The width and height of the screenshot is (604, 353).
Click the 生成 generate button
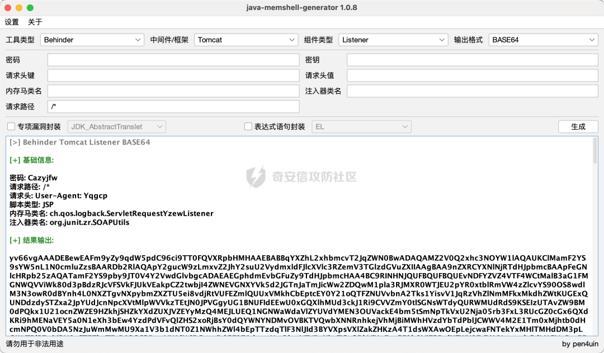coord(578,127)
